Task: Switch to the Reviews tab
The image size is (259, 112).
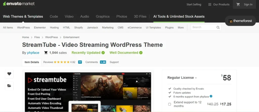Action: (x=48, y=62)
